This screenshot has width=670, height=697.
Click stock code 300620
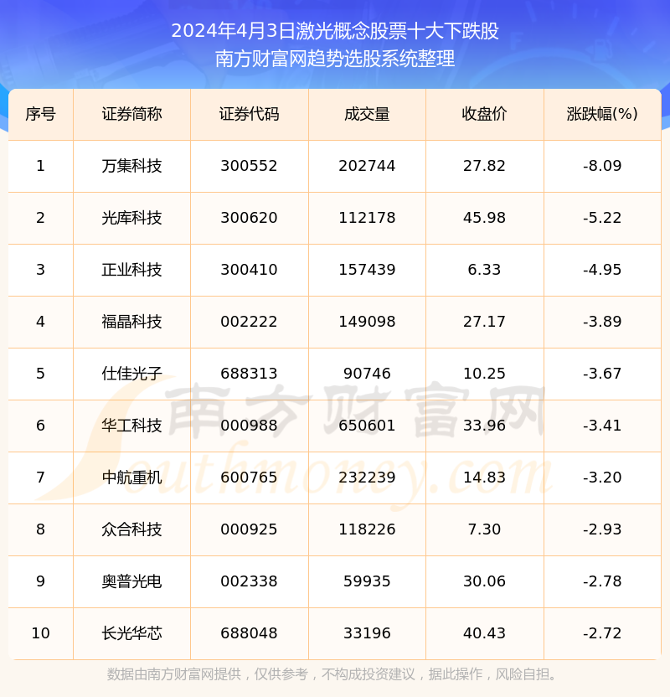249,218
